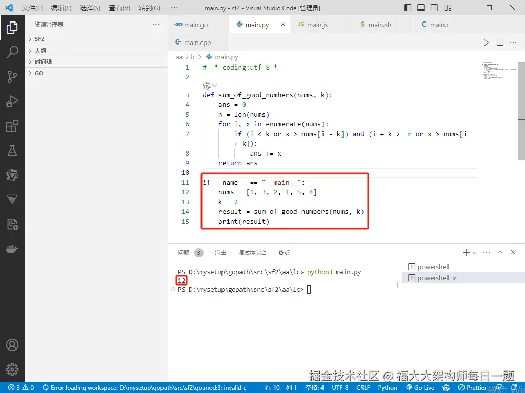
Task: Click the lc breadcrumb segment
Action: coord(193,57)
